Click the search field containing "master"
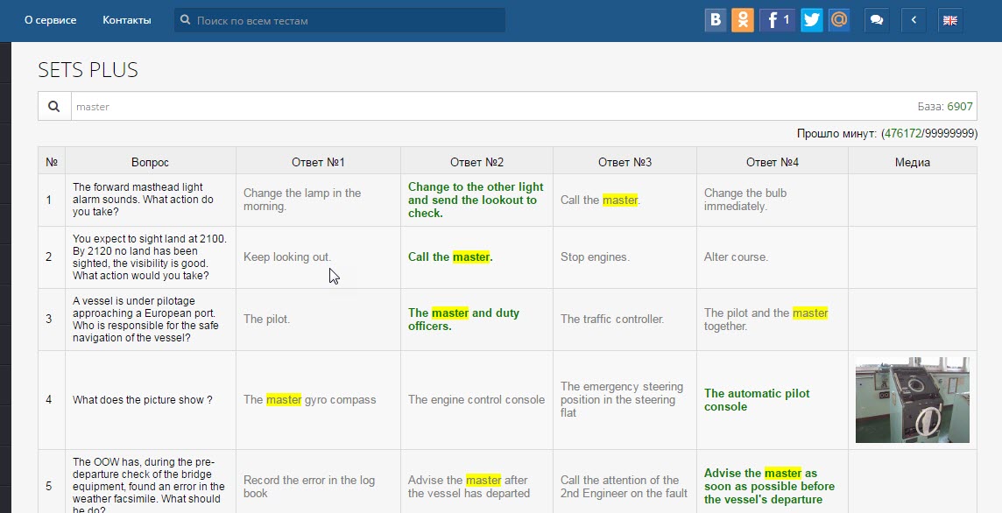 (x=490, y=107)
